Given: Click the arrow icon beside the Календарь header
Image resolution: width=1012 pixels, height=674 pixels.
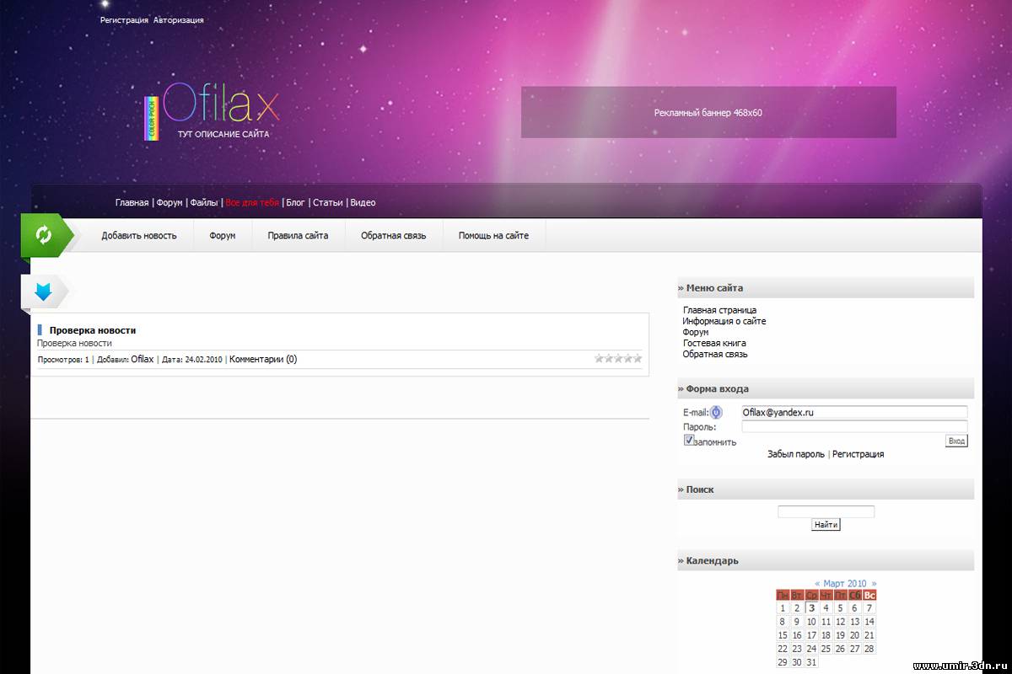Looking at the screenshot, I should (x=679, y=560).
